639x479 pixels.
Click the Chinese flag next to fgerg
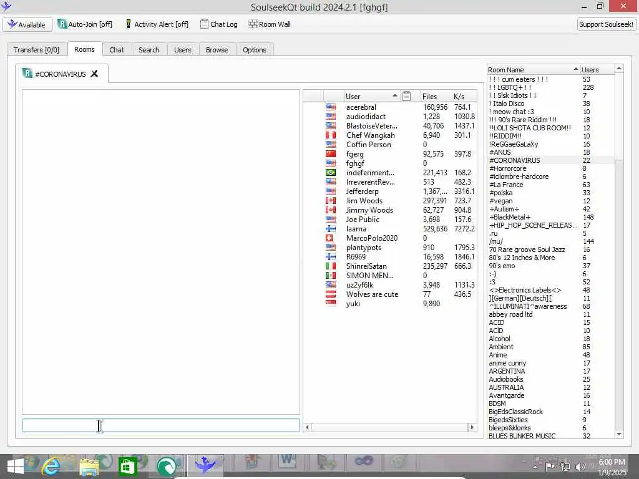(x=331, y=154)
